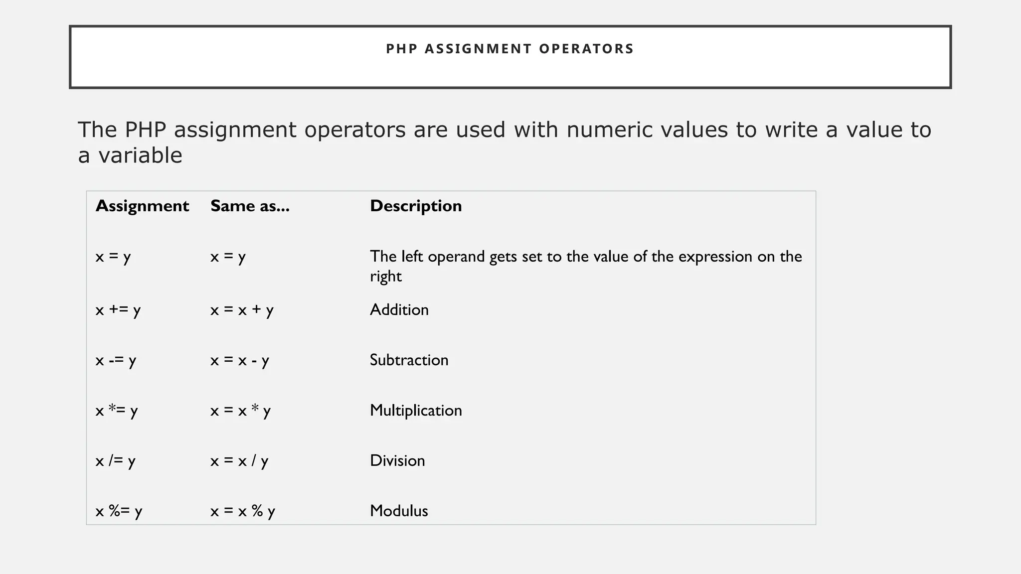Click the "x %= y" assignment cell
The image size is (1021, 574).
[119, 511]
